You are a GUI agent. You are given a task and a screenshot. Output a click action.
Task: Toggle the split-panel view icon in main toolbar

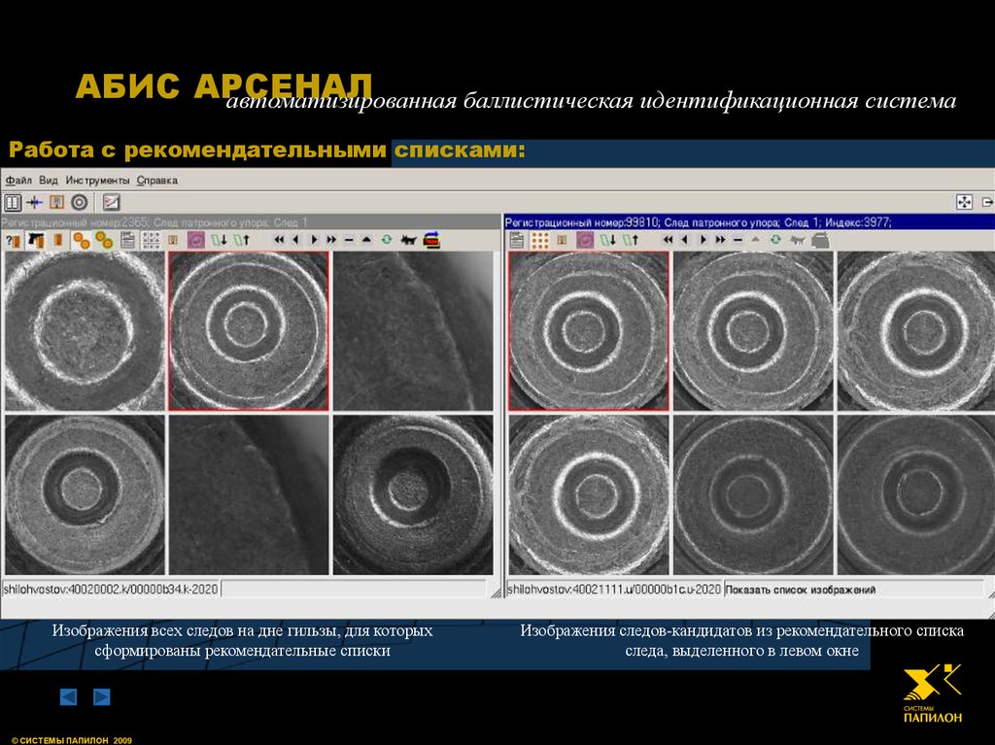[13, 202]
